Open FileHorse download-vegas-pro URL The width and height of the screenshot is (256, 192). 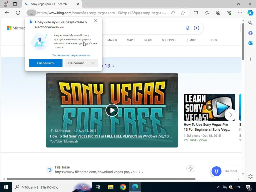coord(98,172)
